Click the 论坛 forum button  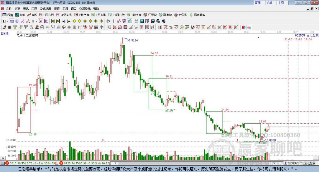click(x=271, y=2)
